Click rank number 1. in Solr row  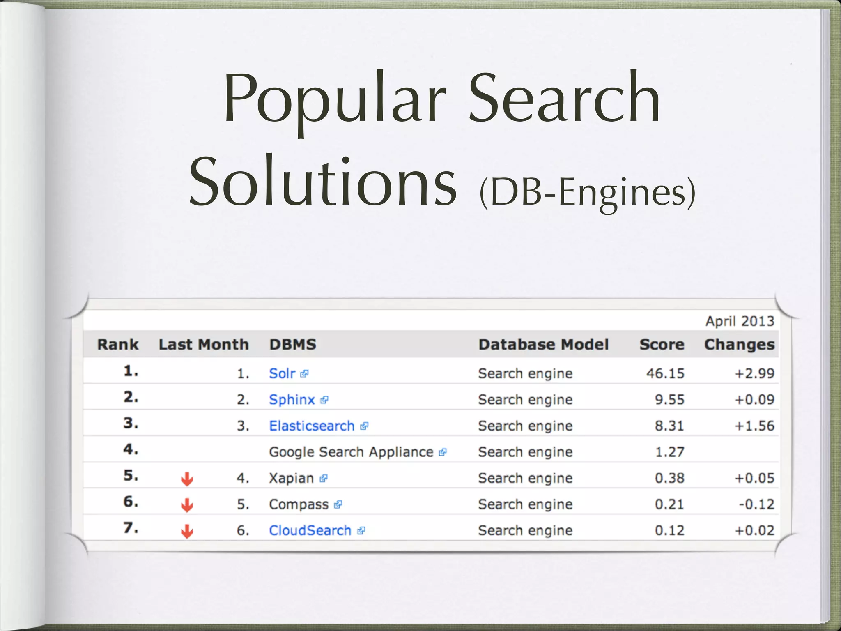(x=131, y=371)
